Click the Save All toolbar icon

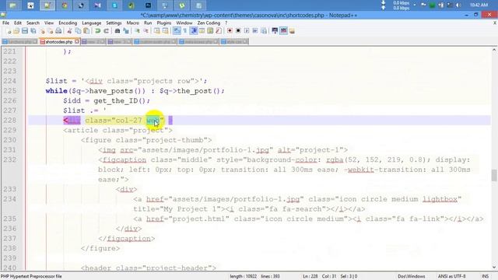click(x=33, y=31)
